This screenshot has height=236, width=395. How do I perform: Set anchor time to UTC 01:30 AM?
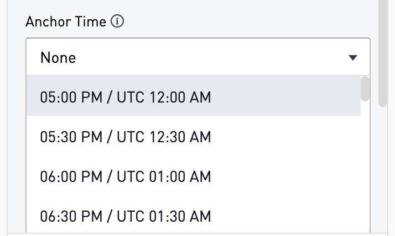click(194, 216)
